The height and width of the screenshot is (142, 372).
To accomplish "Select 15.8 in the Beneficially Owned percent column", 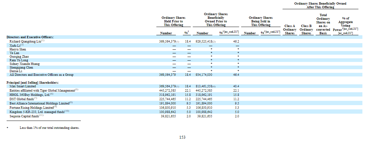I will [236, 95].
